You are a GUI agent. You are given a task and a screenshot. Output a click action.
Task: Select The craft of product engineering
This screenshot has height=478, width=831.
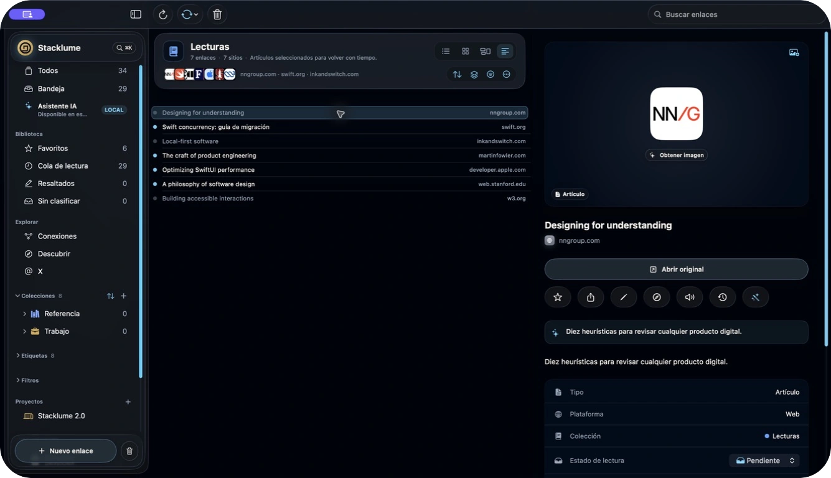pyautogui.click(x=340, y=156)
